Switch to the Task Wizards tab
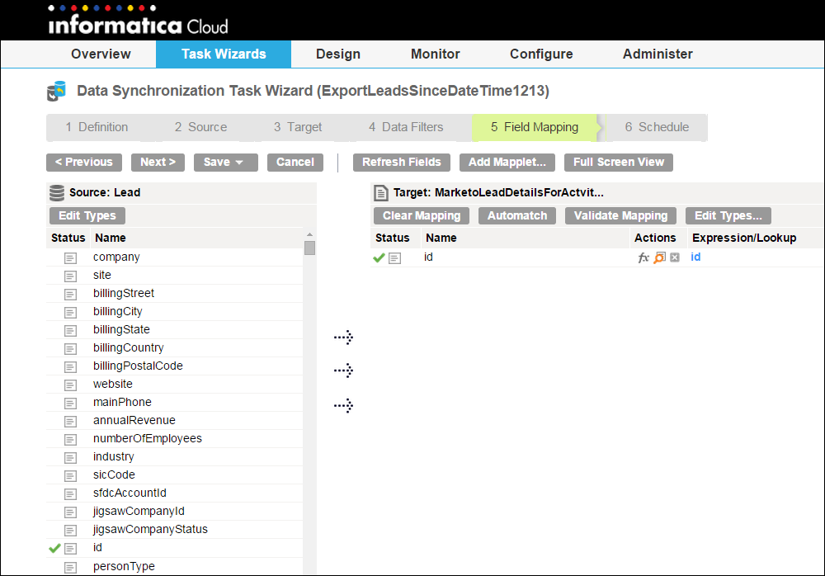Screen dimensions: 825x576 tap(224, 54)
